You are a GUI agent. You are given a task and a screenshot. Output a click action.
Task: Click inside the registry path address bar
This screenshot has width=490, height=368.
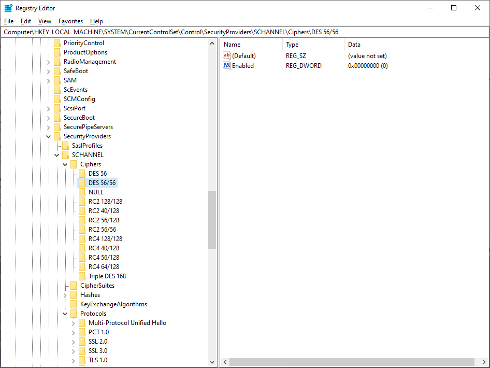pyautogui.click(x=207, y=32)
